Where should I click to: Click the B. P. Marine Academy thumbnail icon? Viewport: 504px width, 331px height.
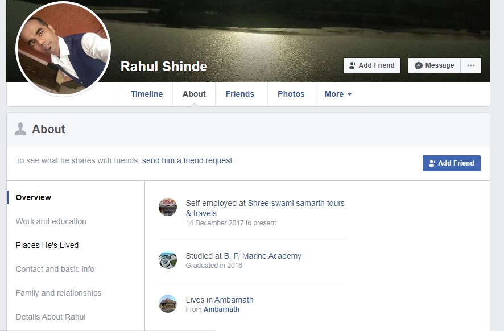(168, 260)
